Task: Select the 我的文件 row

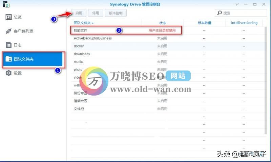Action: (168, 31)
